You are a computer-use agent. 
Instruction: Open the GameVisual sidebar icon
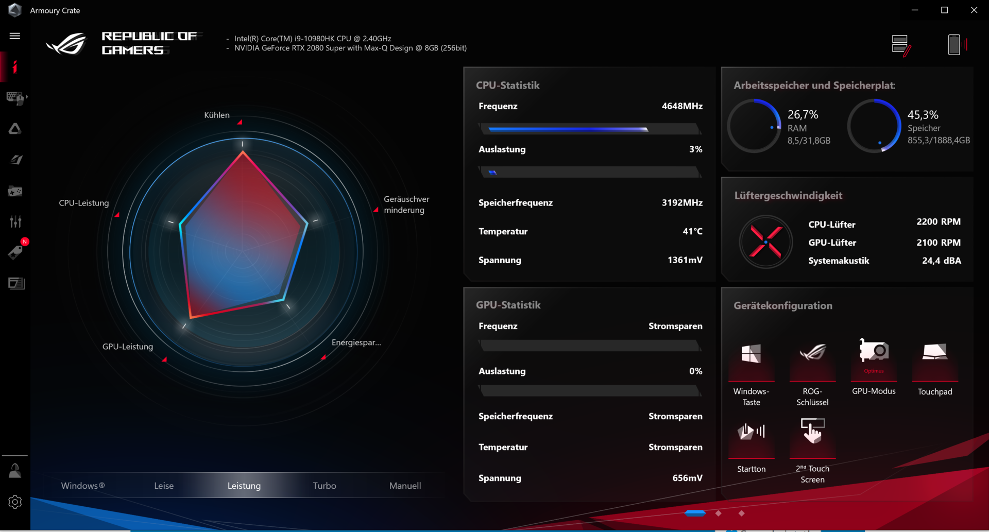point(15,160)
